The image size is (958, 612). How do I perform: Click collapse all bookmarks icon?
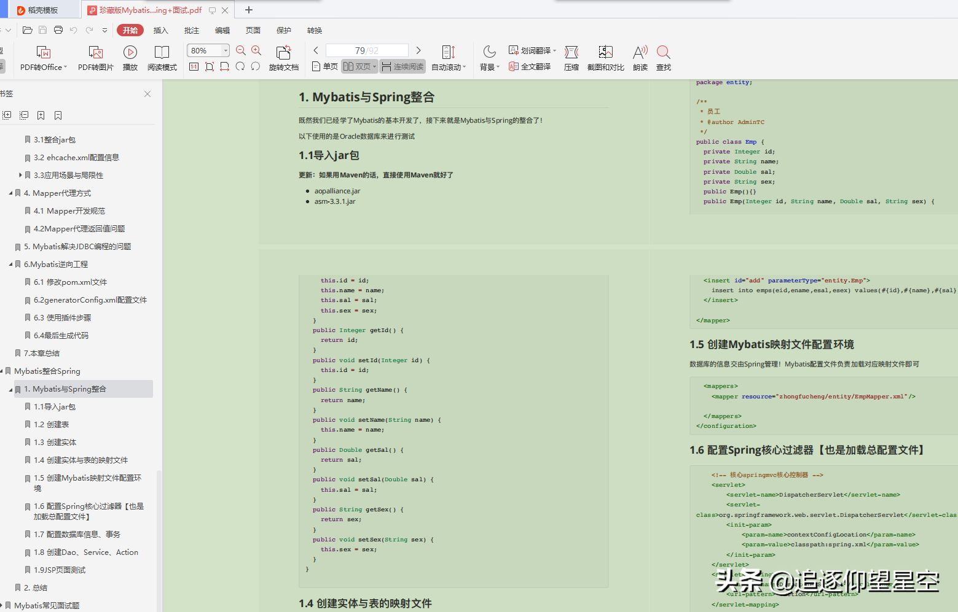coord(24,115)
